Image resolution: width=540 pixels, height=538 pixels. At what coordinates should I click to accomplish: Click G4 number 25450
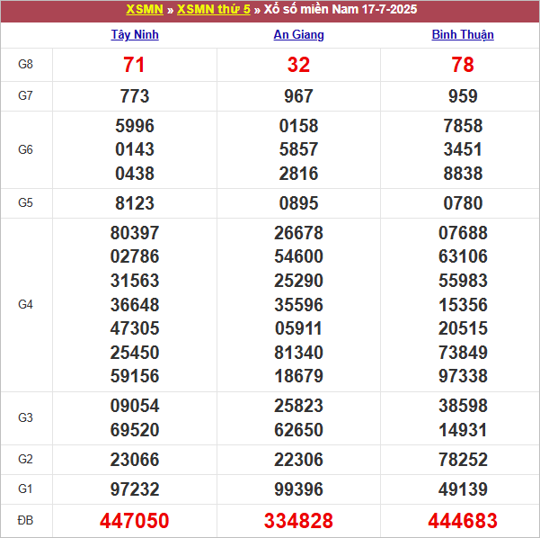pos(135,353)
